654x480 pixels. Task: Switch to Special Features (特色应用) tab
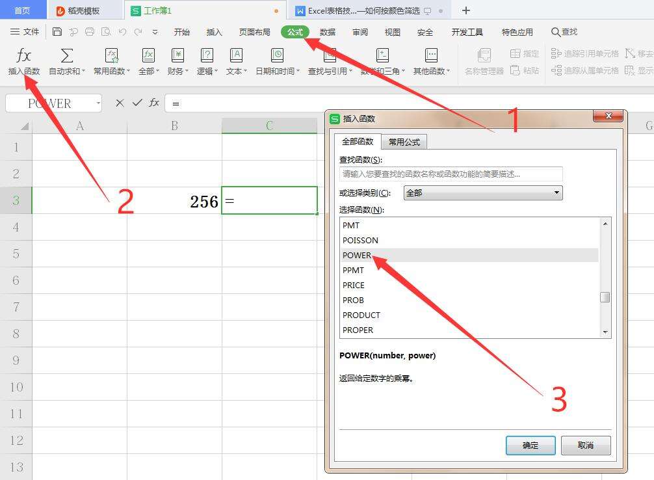(517, 32)
